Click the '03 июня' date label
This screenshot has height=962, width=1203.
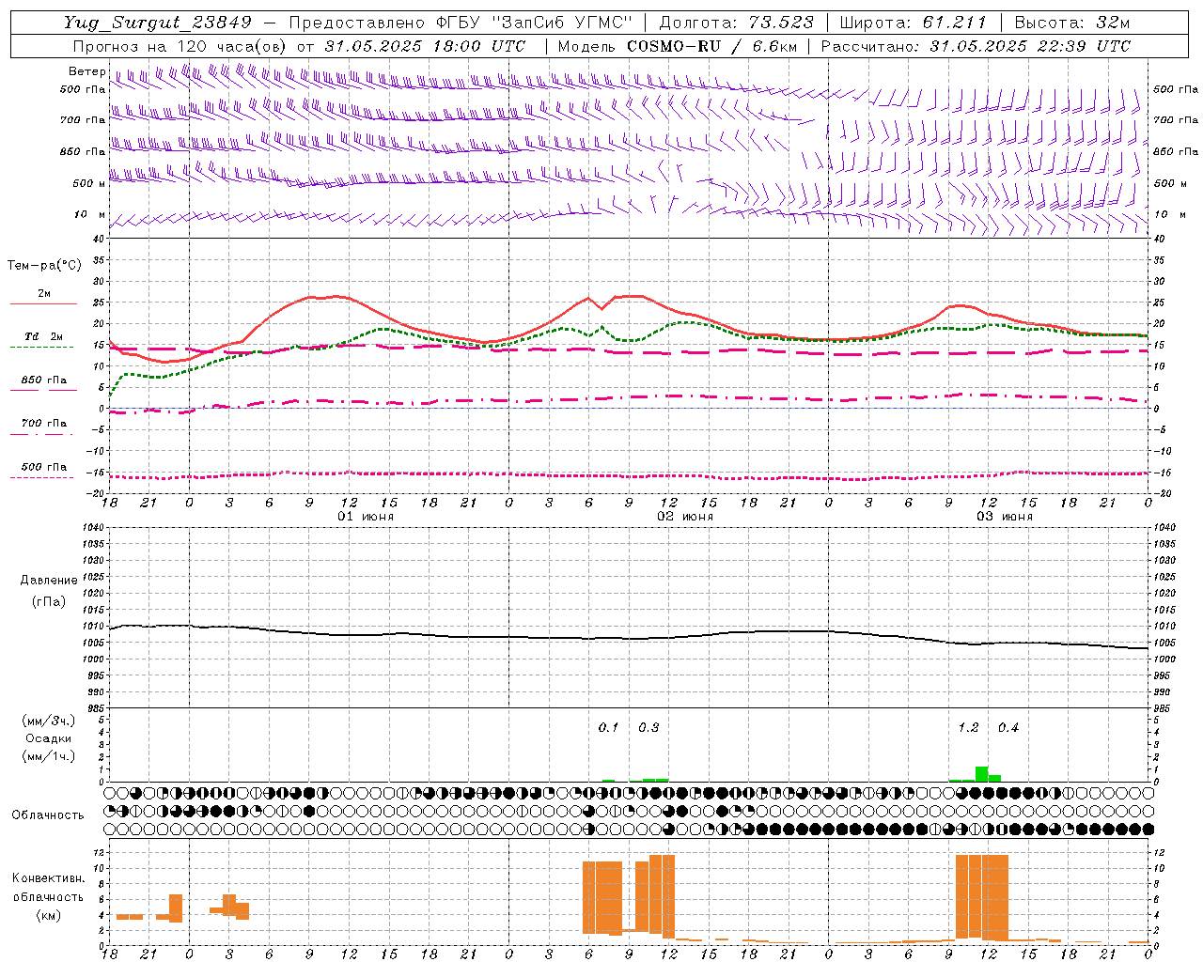click(x=1005, y=517)
